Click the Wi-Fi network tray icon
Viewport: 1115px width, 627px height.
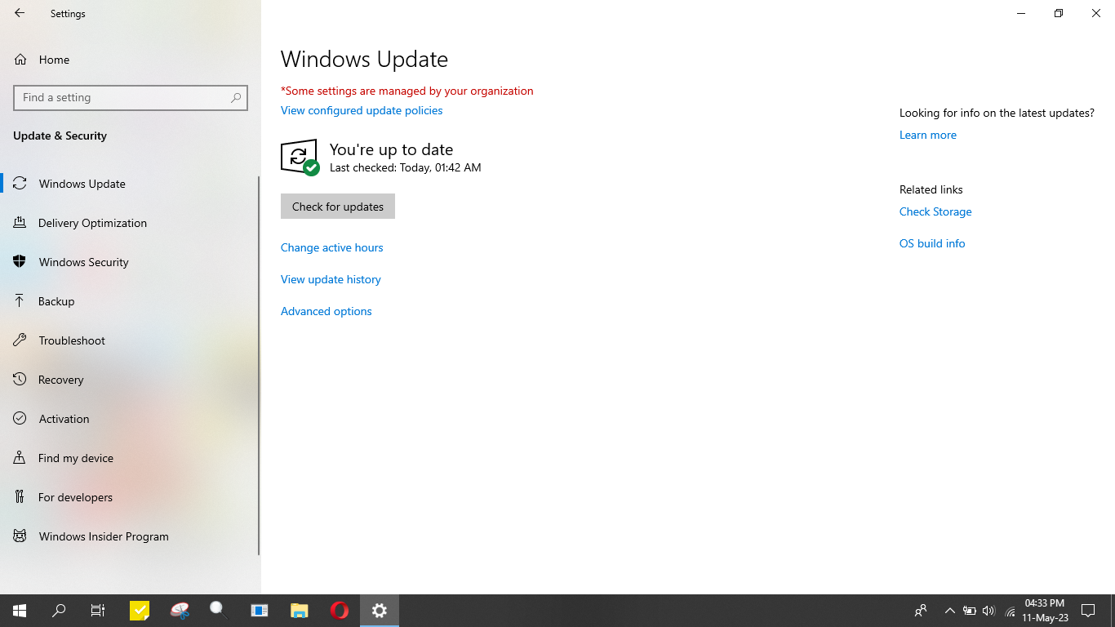[x=1011, y=611]
